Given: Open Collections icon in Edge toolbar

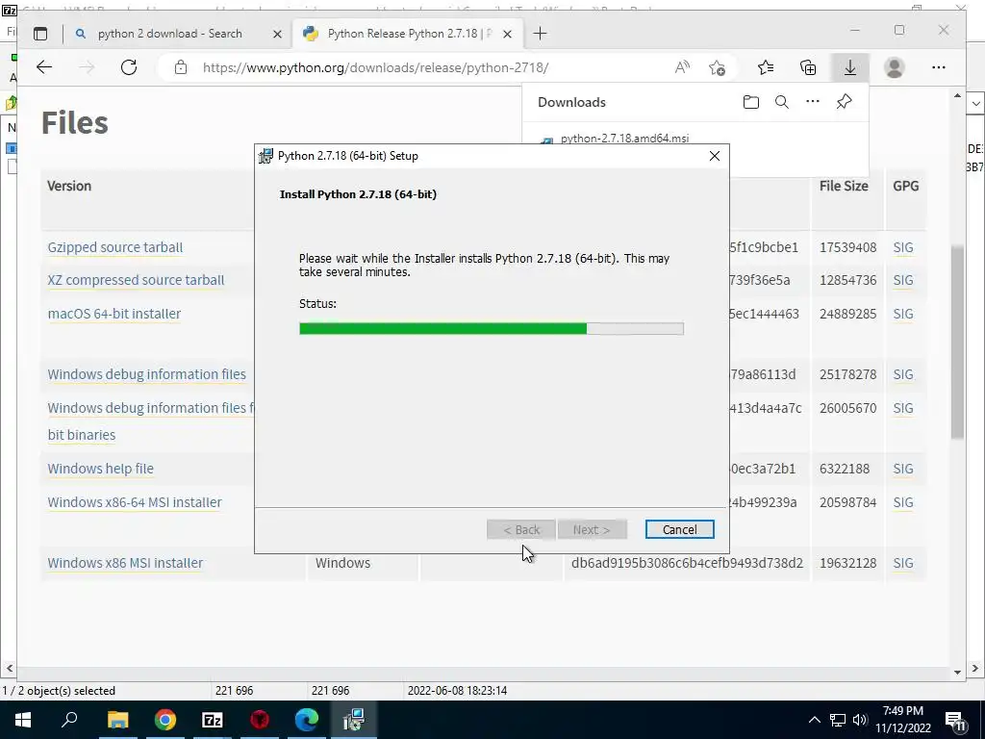Looking at the screenshot, I should [x=808, y=67].
